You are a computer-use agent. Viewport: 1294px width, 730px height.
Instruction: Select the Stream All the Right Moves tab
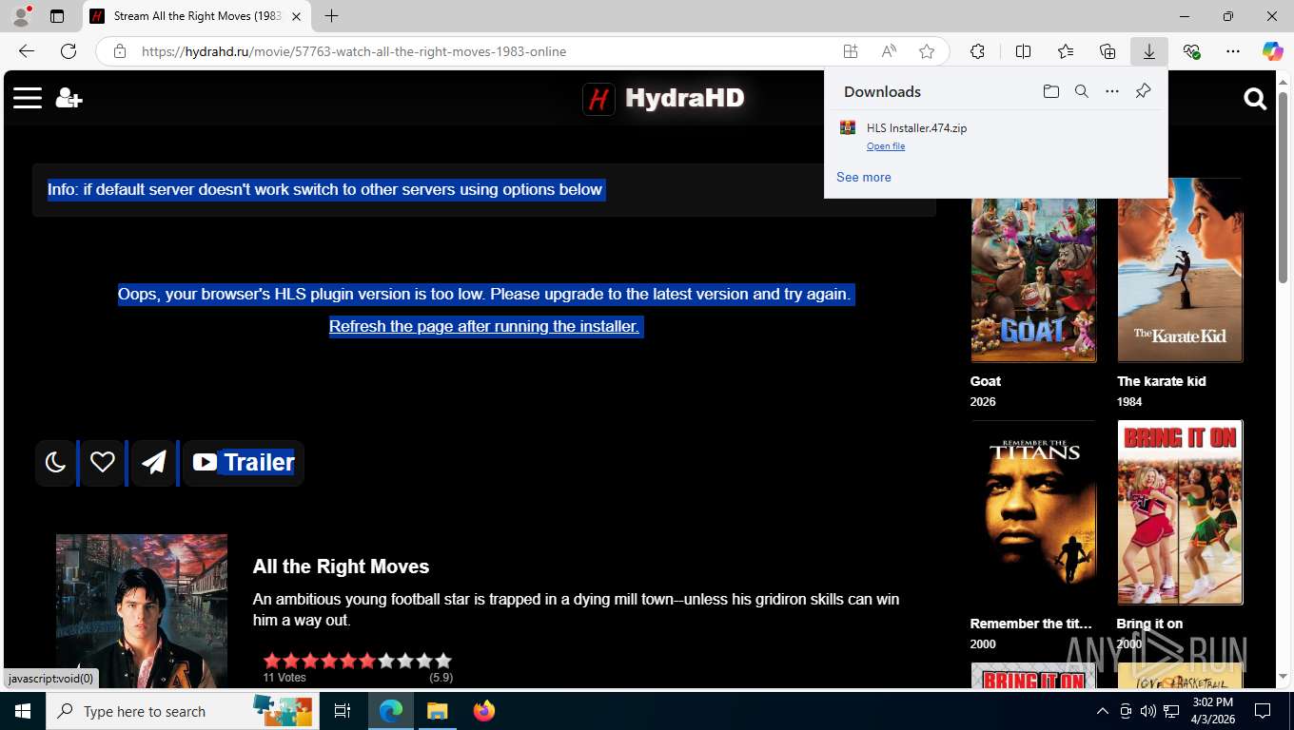[x=197, y=16]
